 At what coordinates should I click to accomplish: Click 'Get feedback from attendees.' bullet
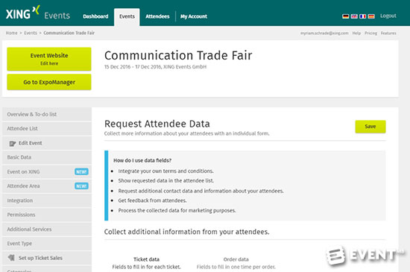[152, 200]
